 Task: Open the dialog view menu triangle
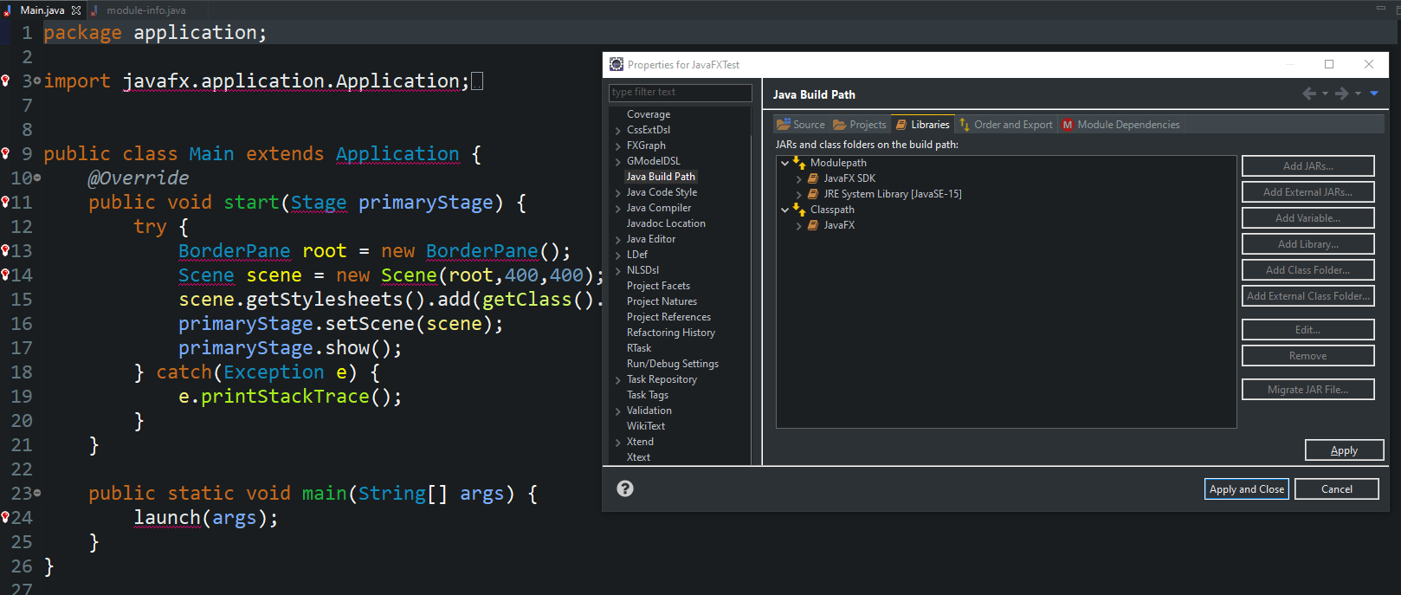[1374, 94]
